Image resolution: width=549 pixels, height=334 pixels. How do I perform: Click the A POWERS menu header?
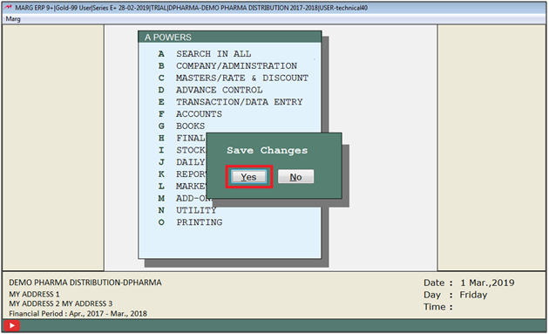pos(230,37)
